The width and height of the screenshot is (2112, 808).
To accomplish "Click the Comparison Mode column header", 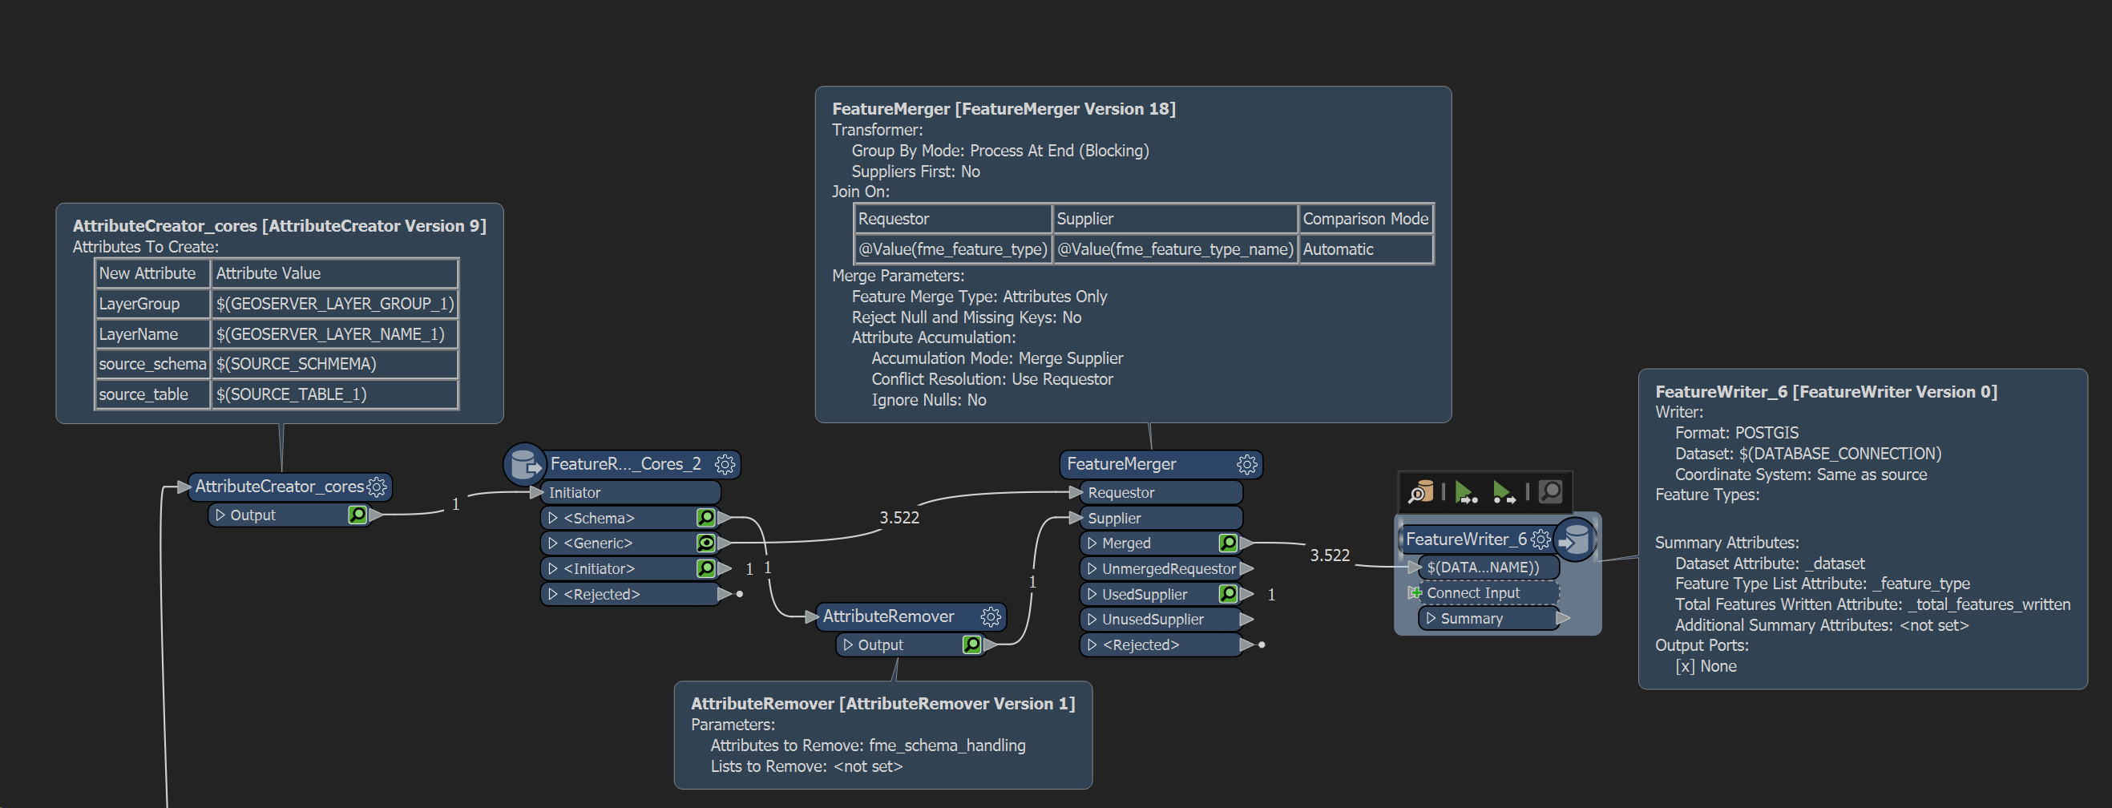I will [1366, 219].
